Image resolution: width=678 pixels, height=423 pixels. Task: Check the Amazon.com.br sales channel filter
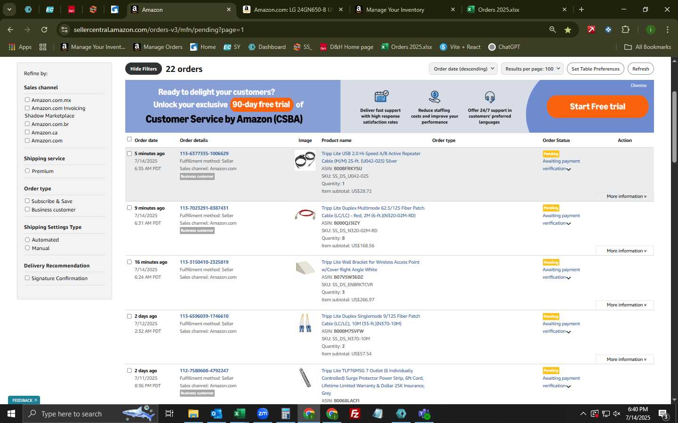tap(27, 124)
